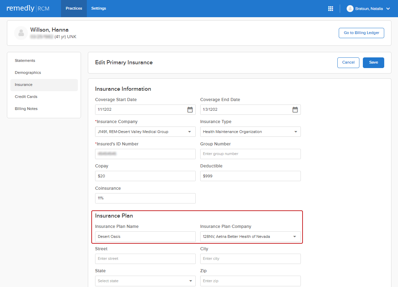Open Coverage End Date calendar icon
Viewport: 398px width, 287px height.
coord(295,110)
